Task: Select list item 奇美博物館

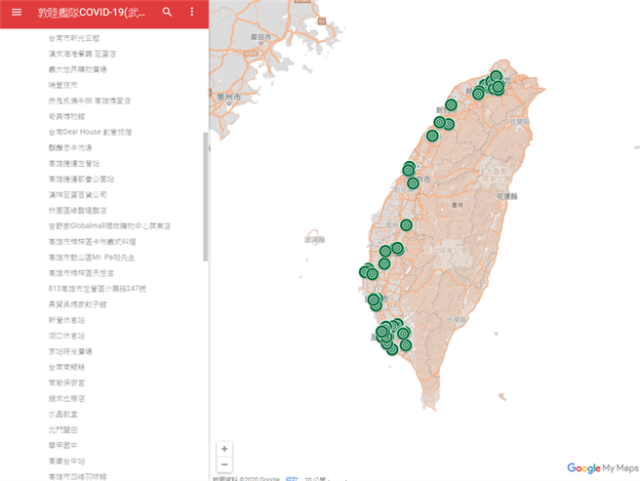Action: click(66, 116)
